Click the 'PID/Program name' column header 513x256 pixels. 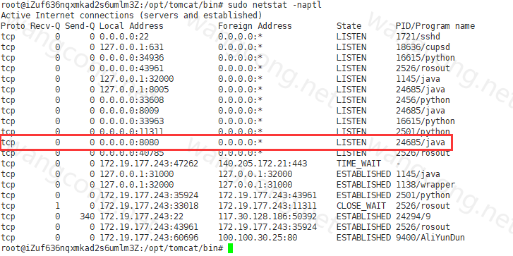click(x=435, y=26)
